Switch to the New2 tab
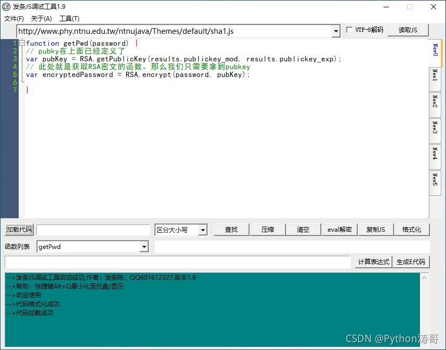Viewport: 446px width, 350px height. (435, 105)
